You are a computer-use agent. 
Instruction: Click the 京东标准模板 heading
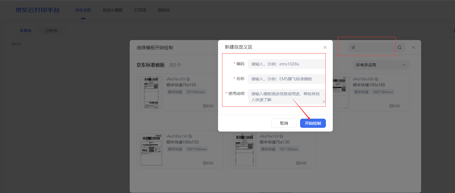(151, 65)
